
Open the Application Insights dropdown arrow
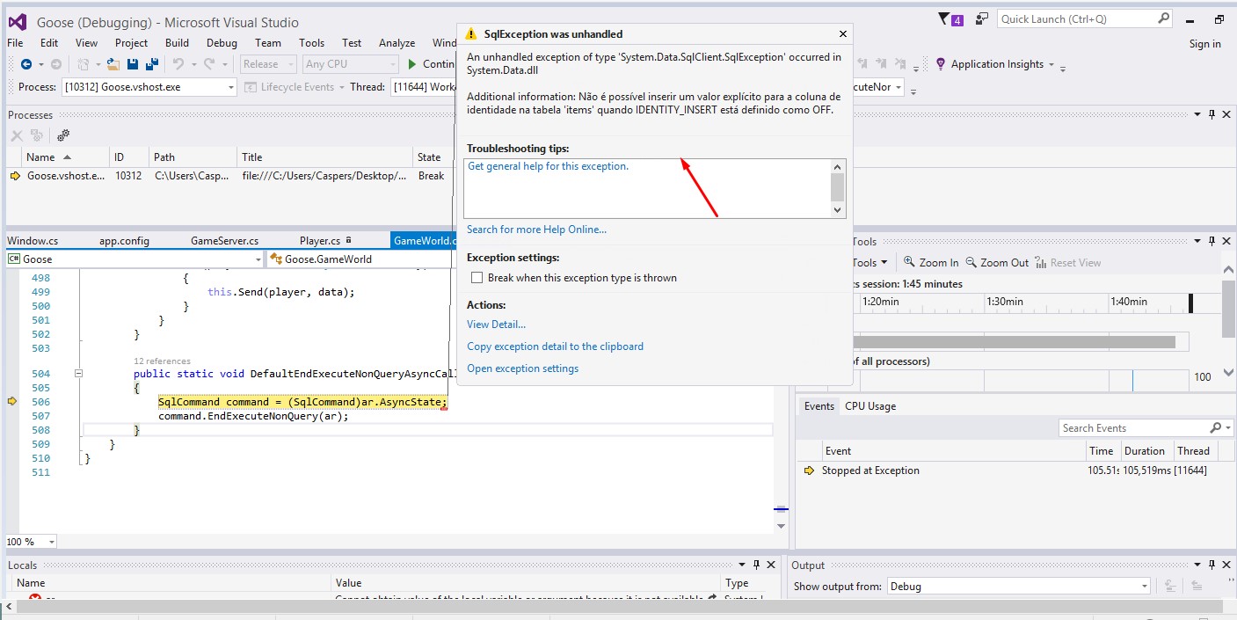(x=1051, y=65)
